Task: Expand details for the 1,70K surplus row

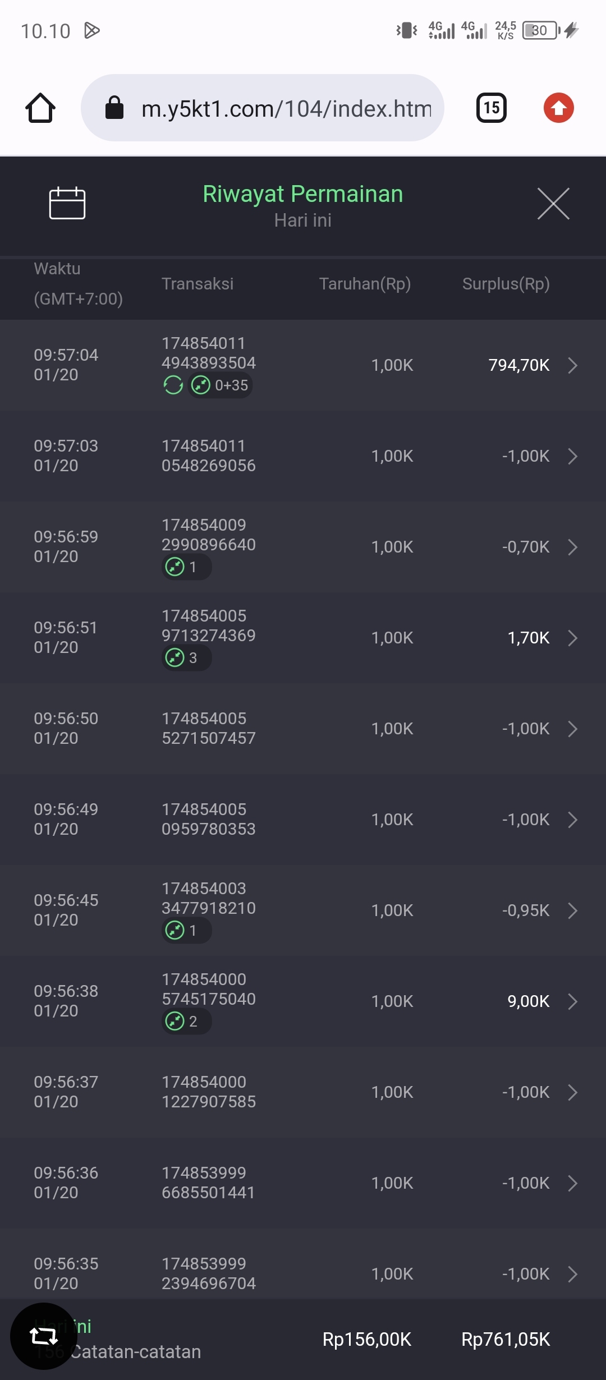Action: click(x=572, y=638)
